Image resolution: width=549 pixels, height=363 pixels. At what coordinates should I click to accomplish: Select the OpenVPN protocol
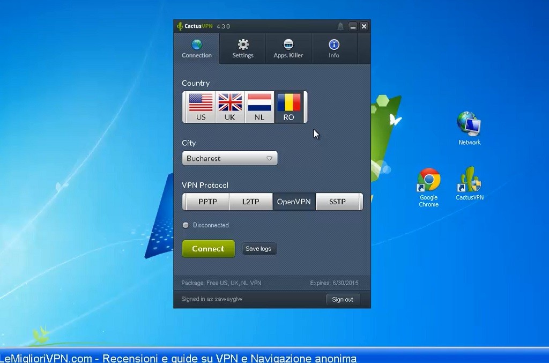pos(294,202)
